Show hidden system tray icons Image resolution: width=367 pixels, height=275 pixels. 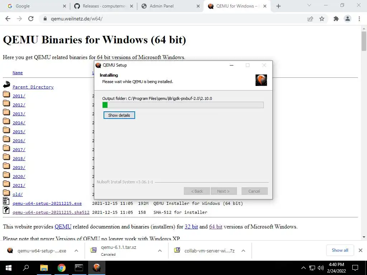pyautogui.click(x=303, y=268)
